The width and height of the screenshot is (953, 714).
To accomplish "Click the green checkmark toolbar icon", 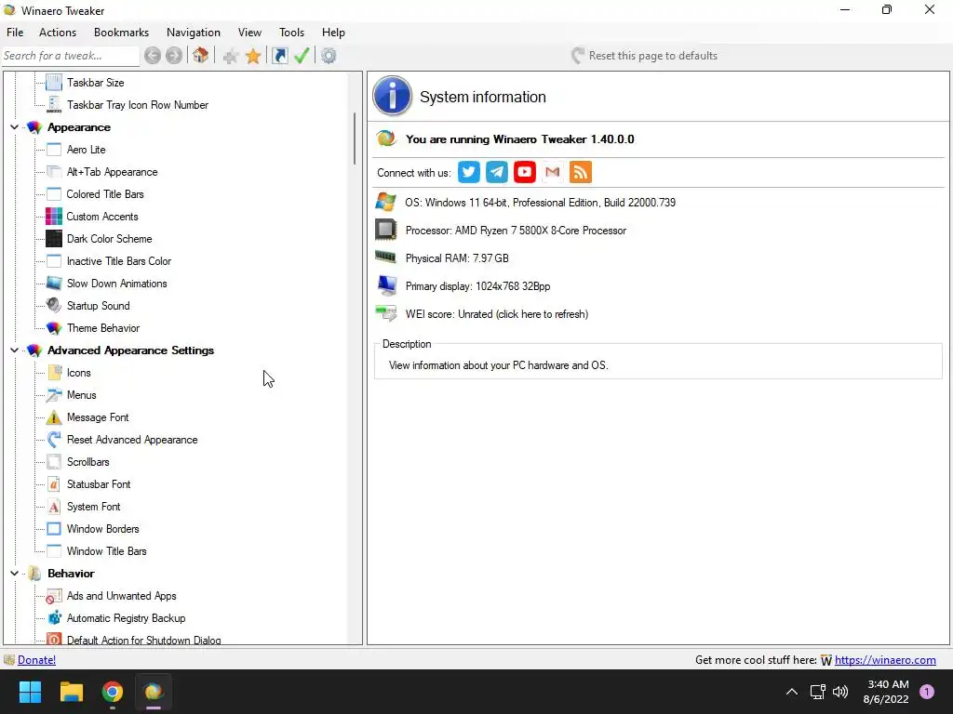I will [x=302, y=55].
